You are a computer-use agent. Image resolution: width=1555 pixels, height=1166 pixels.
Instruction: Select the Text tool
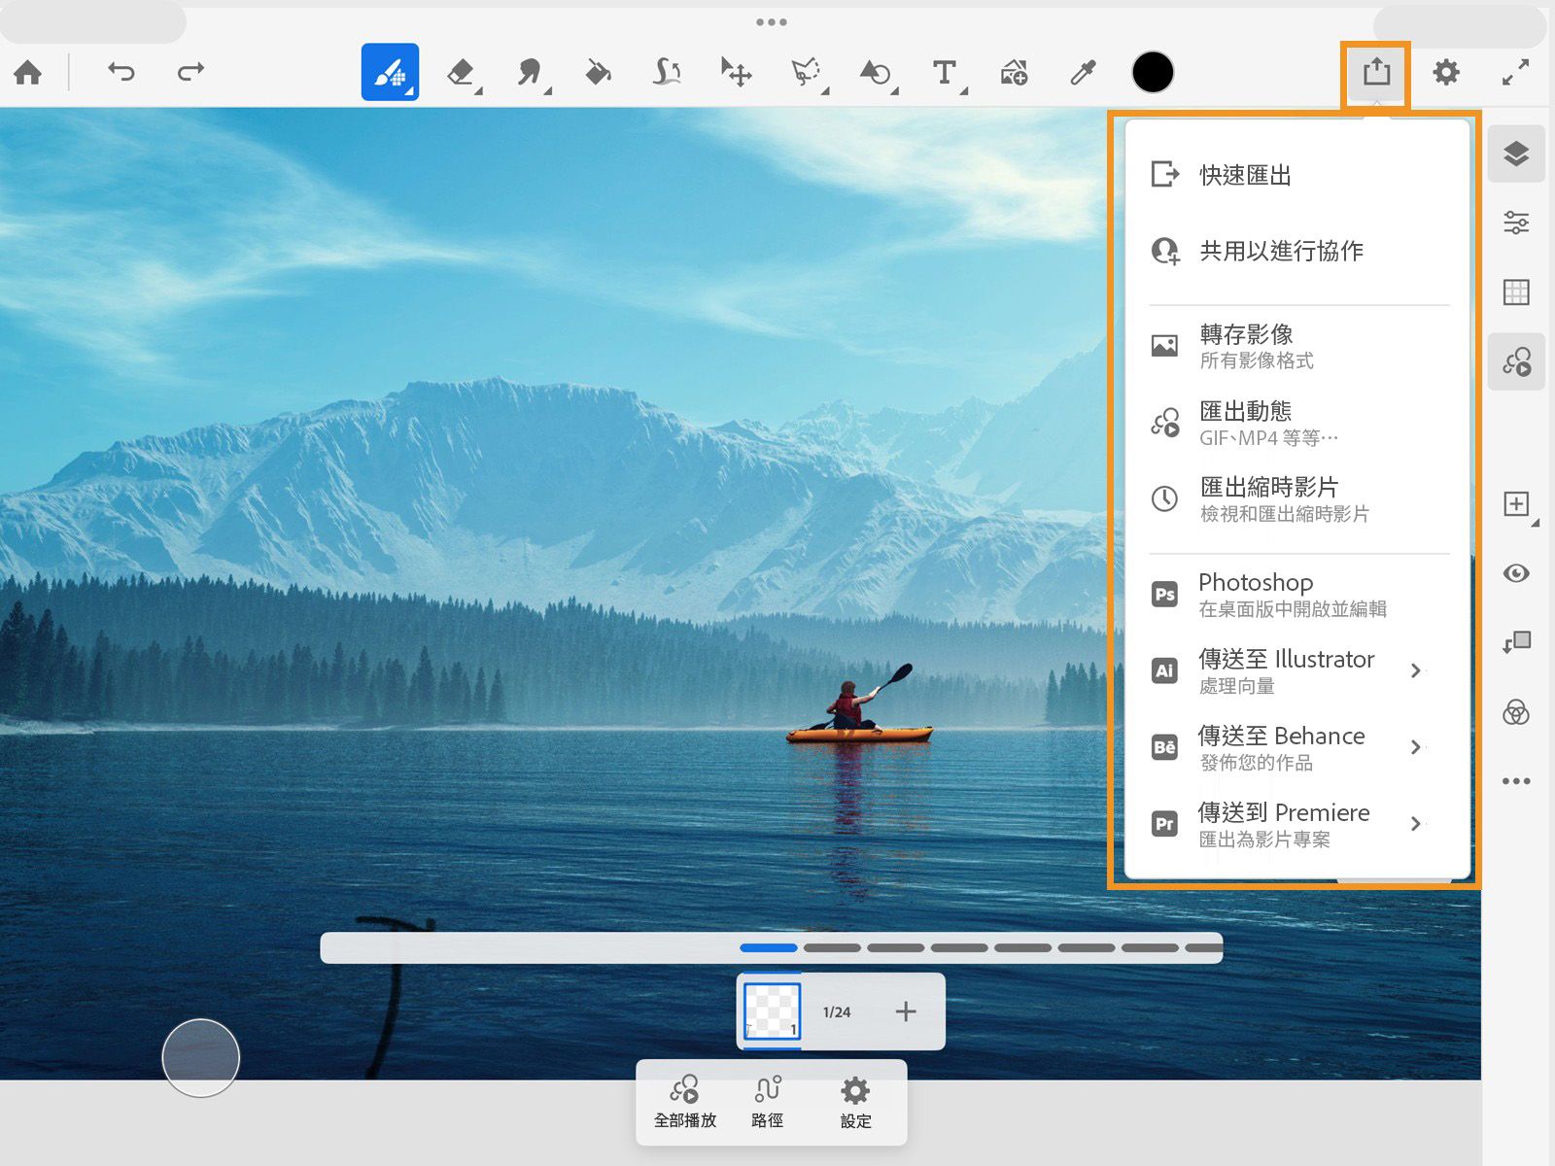pos(944,72)
